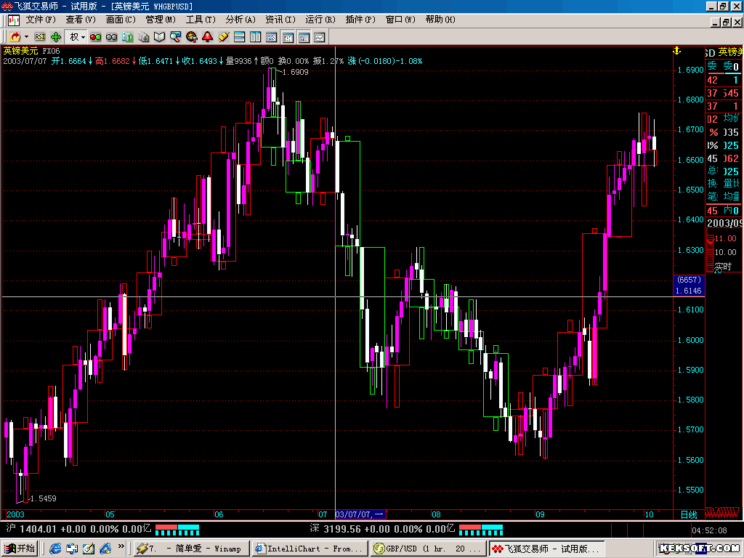Open the red alarm bell alert tool
The height and width of the screenshot is (558, 744).
click(x=207, y=37)
